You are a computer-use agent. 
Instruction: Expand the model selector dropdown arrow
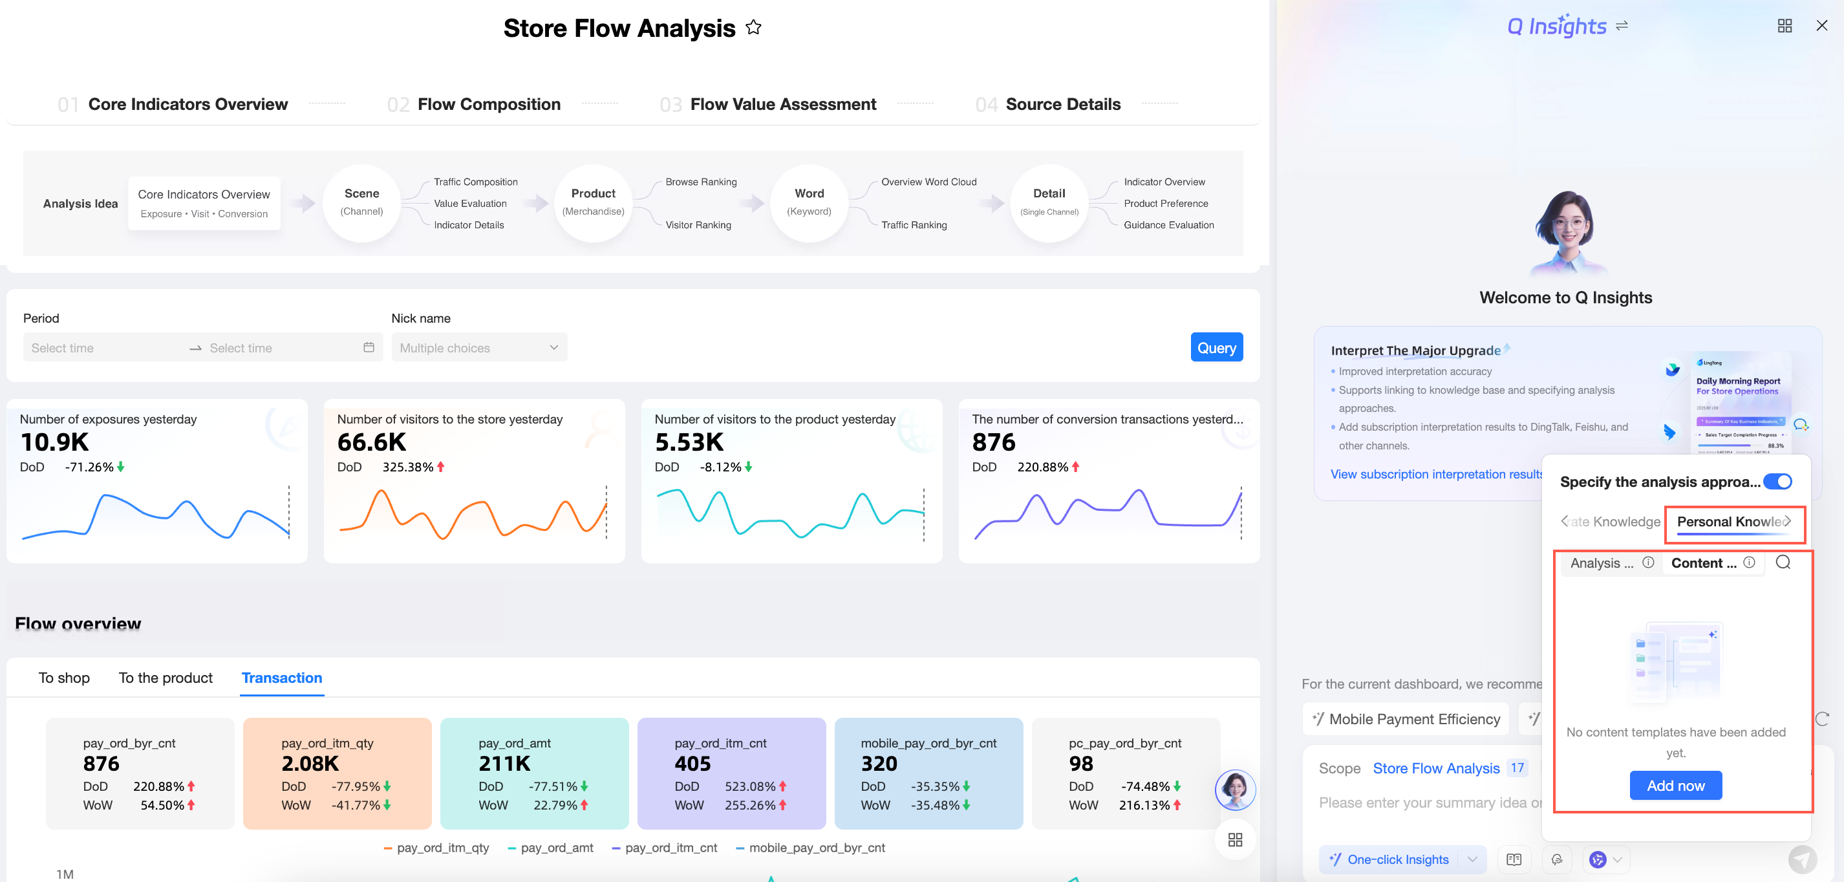coord(1617,859)
